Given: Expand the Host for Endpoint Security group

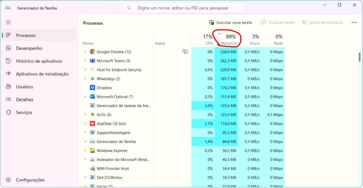Looking at the screenshot, I should coord(85,70).
